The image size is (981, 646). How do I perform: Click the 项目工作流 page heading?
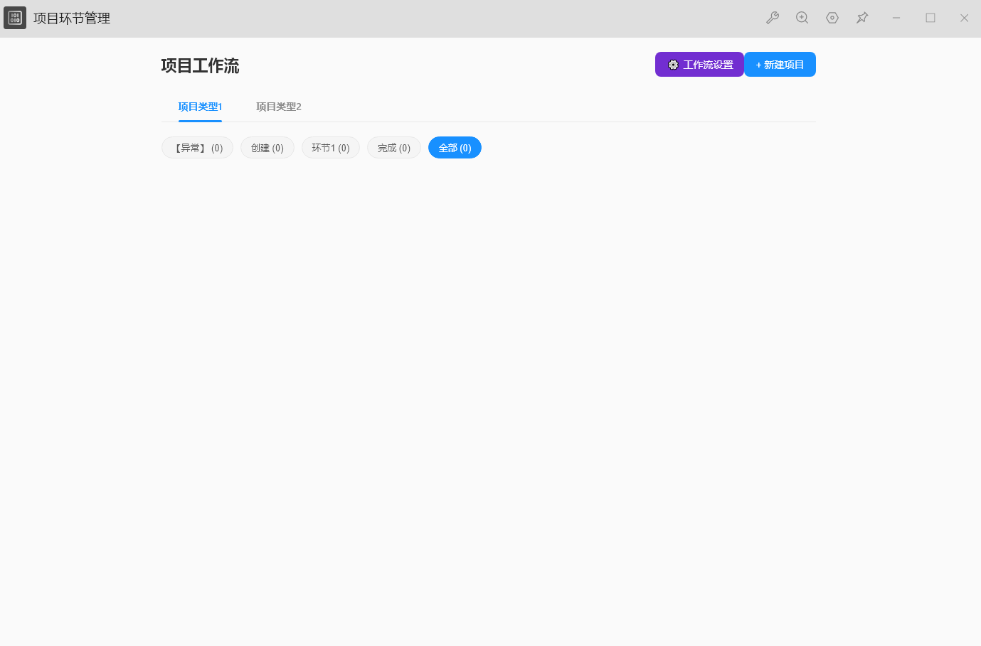[200, 66]
